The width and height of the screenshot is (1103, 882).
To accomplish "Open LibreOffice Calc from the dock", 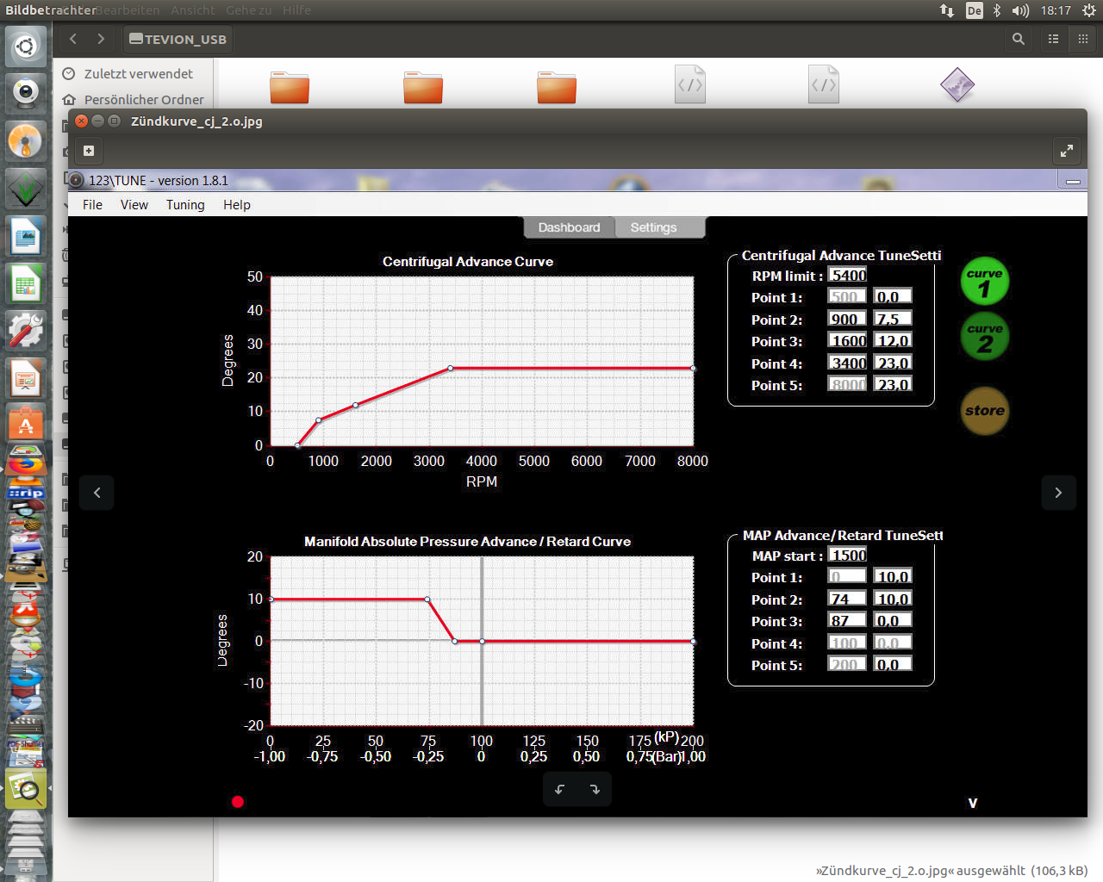I will click(26, 285).
